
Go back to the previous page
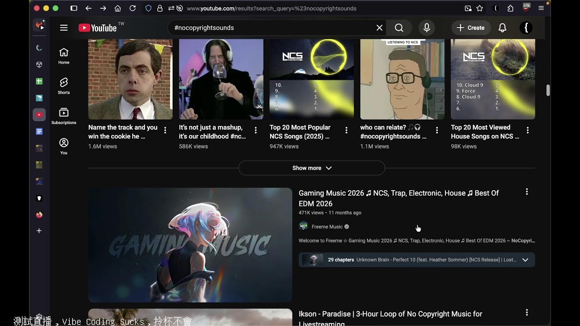(88, 8)
